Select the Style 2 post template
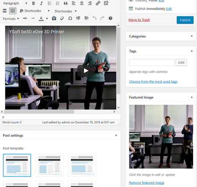 tap(82, 165)
